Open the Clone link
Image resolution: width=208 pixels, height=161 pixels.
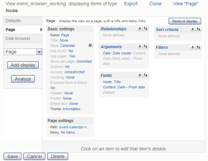[x=155, y=4]
